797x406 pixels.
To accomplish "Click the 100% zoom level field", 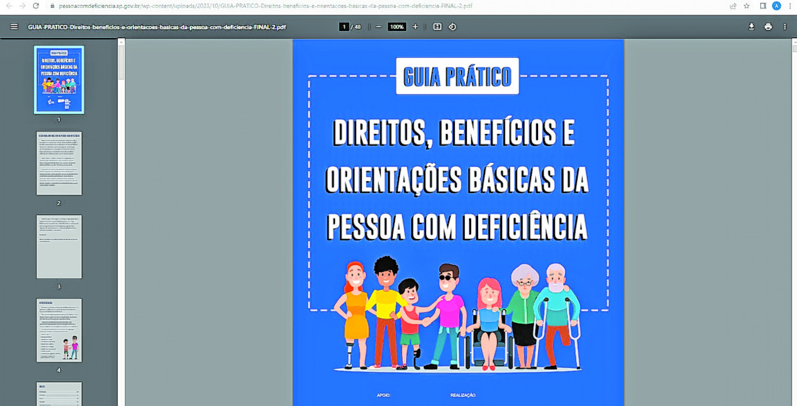I will [x=396, y=27].
